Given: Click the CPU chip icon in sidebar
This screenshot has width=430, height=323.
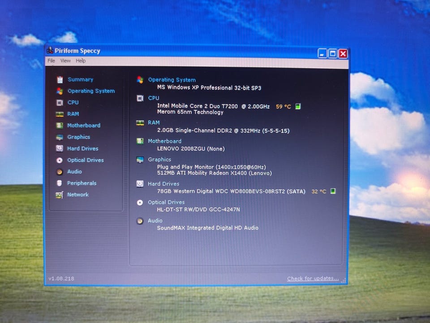Looking at the screenshot, I should (x=60, y=103).
